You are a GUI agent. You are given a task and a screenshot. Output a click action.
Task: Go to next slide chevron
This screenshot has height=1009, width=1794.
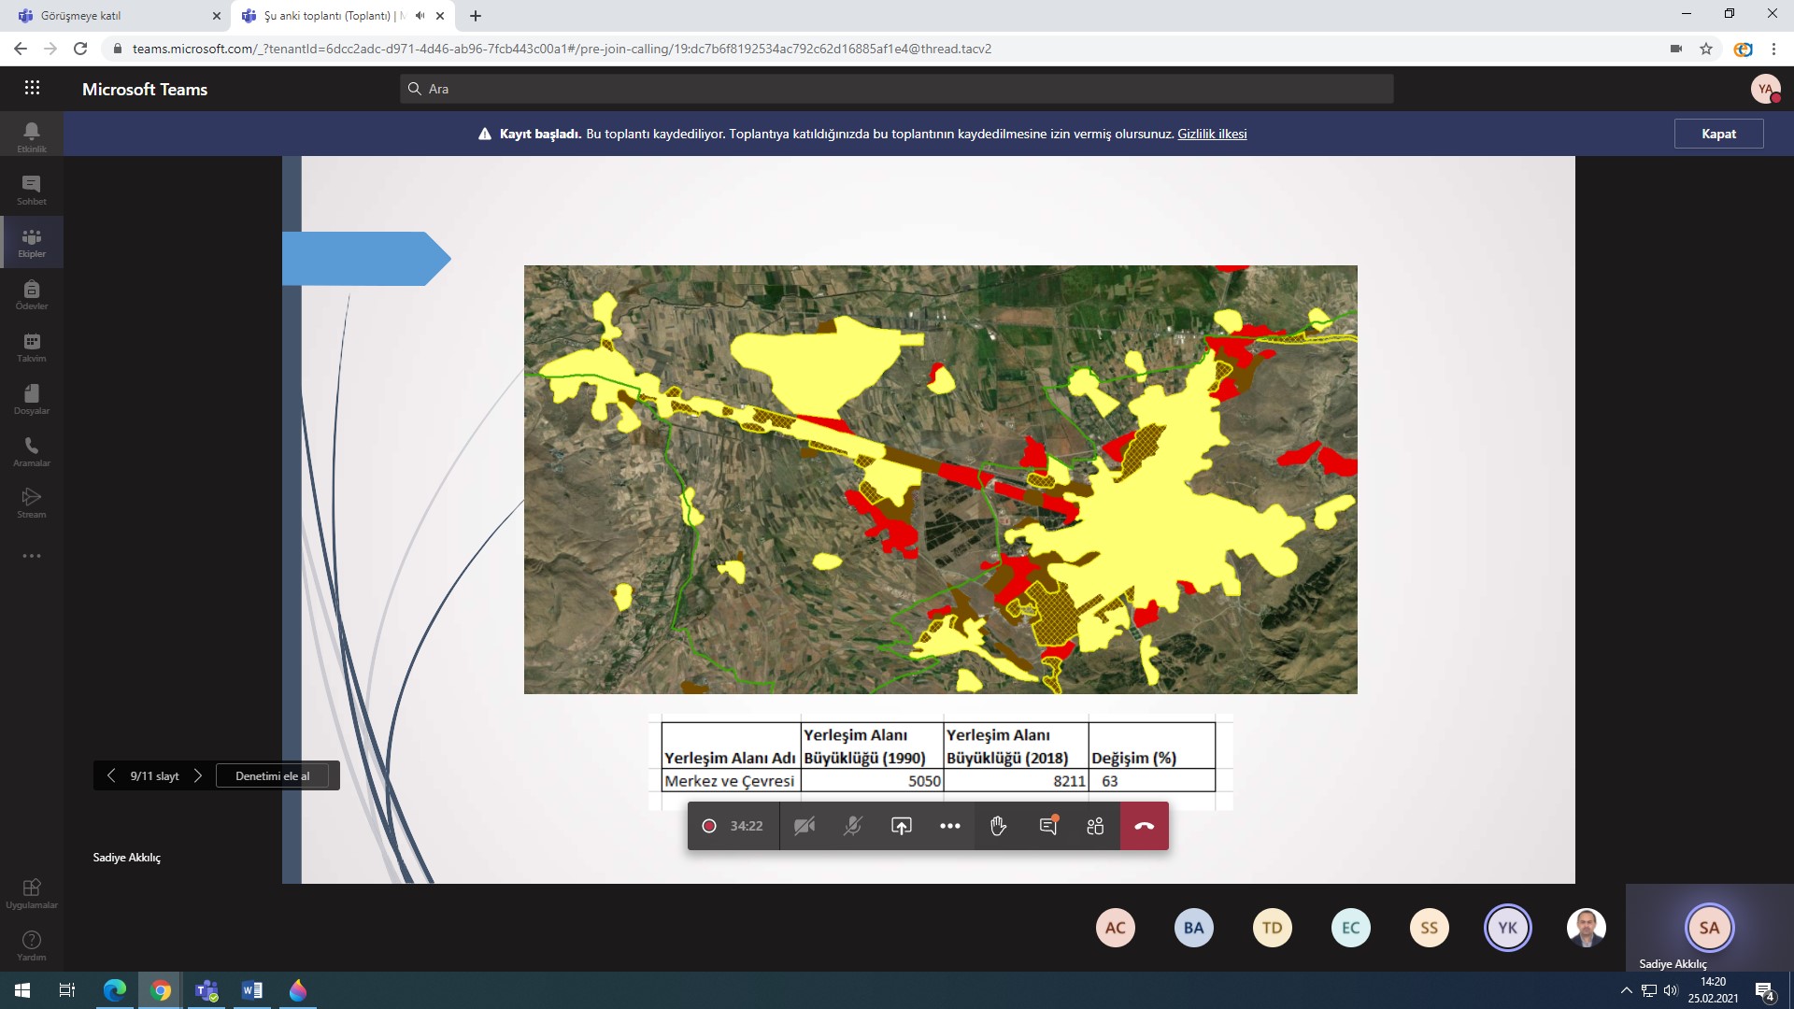coord(198,775)
